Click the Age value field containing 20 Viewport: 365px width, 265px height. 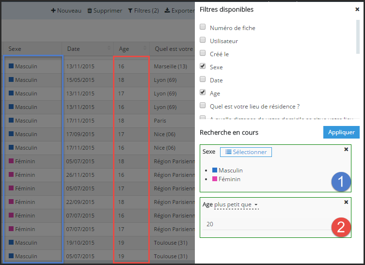click(x=268, y=224)
